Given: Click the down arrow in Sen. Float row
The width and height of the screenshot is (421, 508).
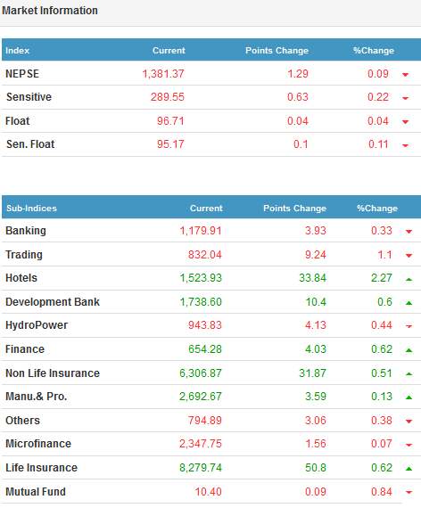Looking at the screenshot, I should (405, 145).
